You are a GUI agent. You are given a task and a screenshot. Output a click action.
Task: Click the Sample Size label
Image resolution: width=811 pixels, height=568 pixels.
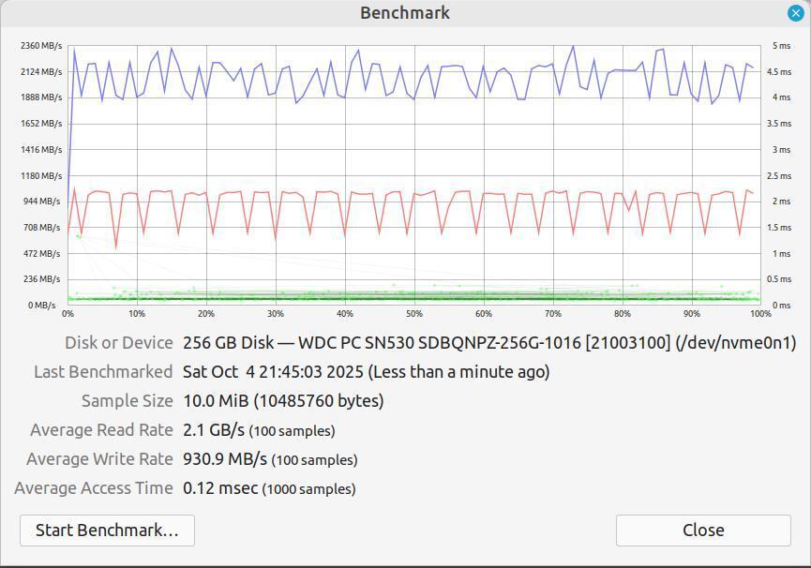127,401
